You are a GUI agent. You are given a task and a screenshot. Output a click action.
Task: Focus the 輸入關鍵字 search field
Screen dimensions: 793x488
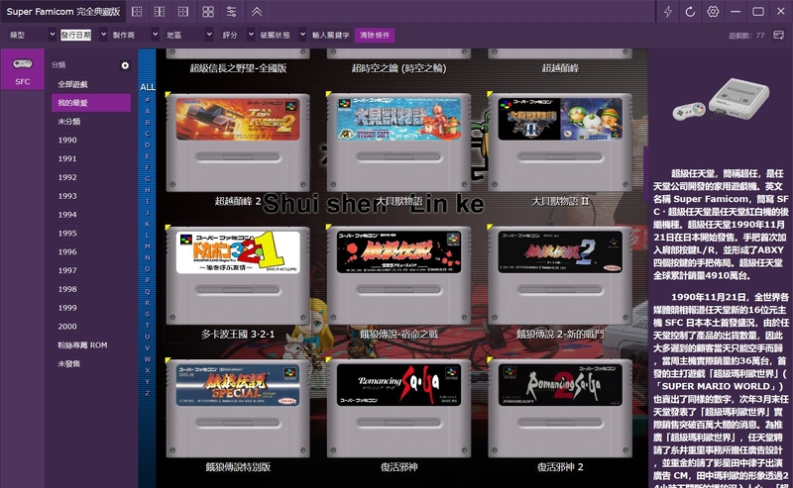pyautogui.click(x=331, y=35)
